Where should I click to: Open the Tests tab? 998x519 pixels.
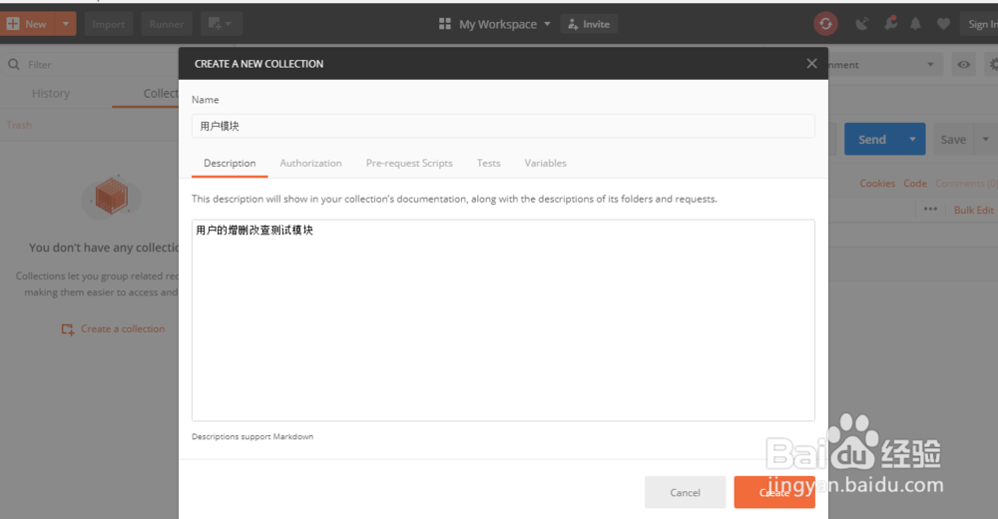(488, 163)
